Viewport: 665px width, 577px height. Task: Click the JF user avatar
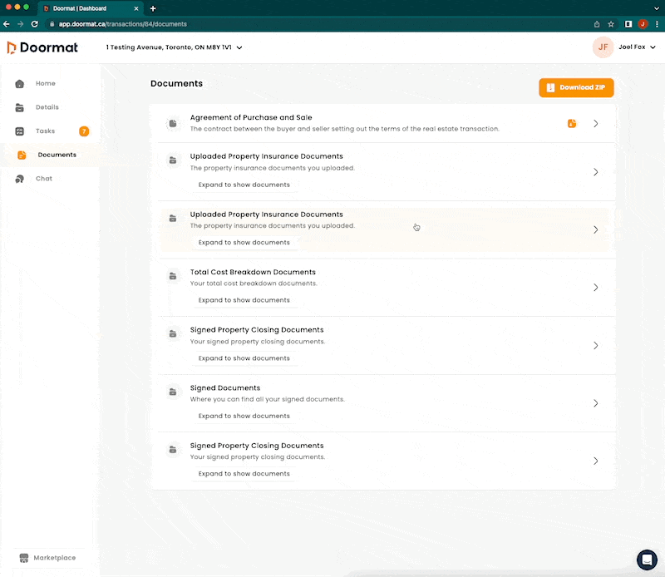pyautogui.click(x=603, y=47)
